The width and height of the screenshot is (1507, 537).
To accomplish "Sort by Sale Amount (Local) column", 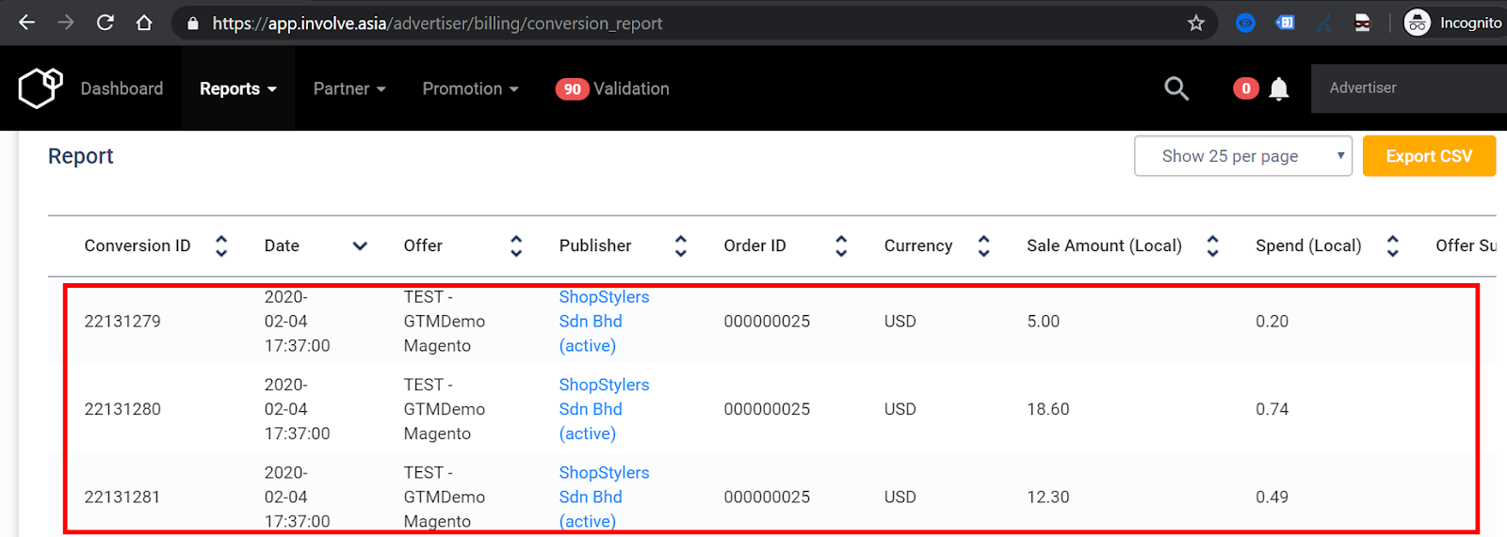I will click(1212, 246).
